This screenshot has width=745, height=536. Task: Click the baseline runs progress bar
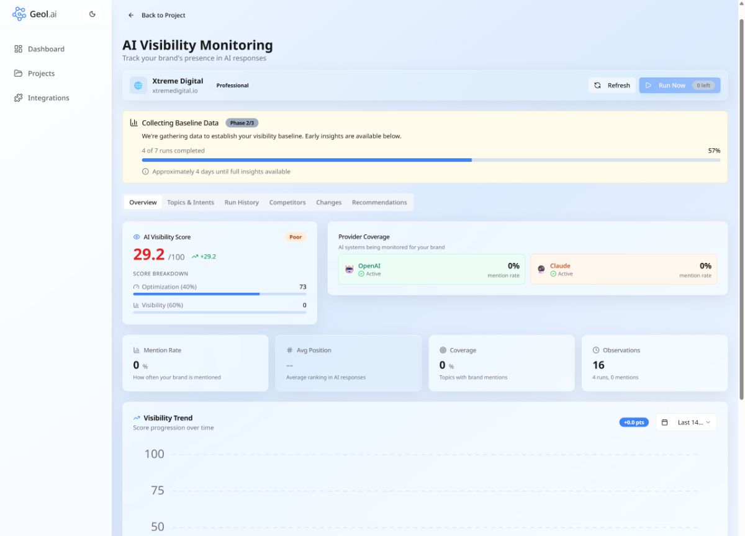point(431,160)
